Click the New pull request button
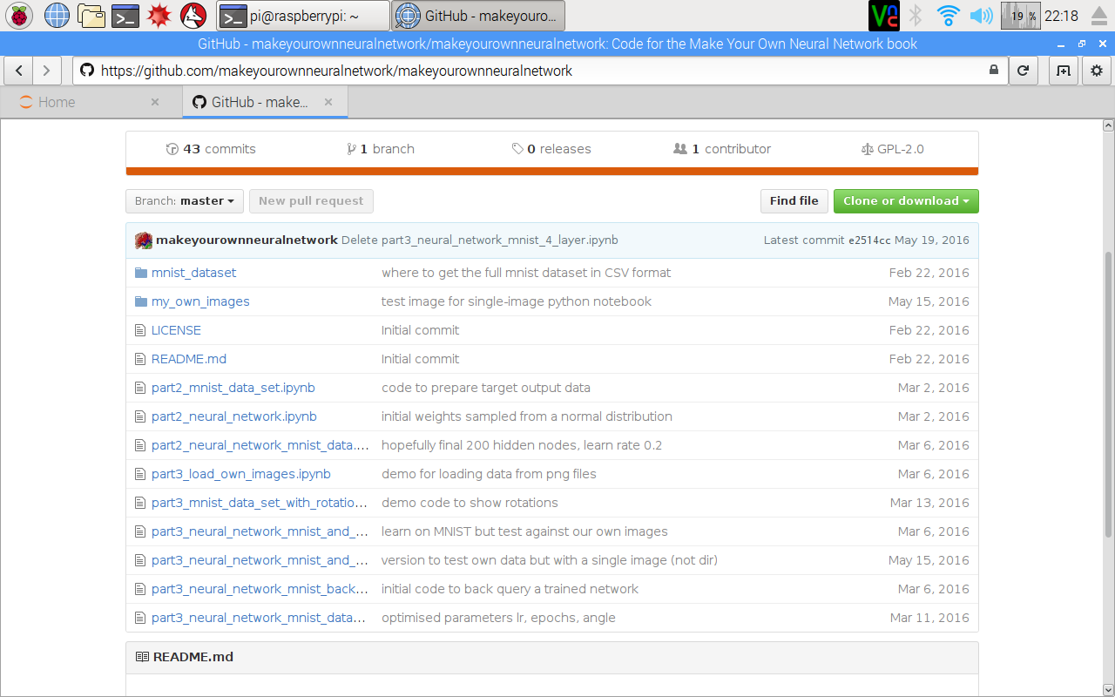Viewport: 1115px width, 697px height. click(x=311, y=201)
